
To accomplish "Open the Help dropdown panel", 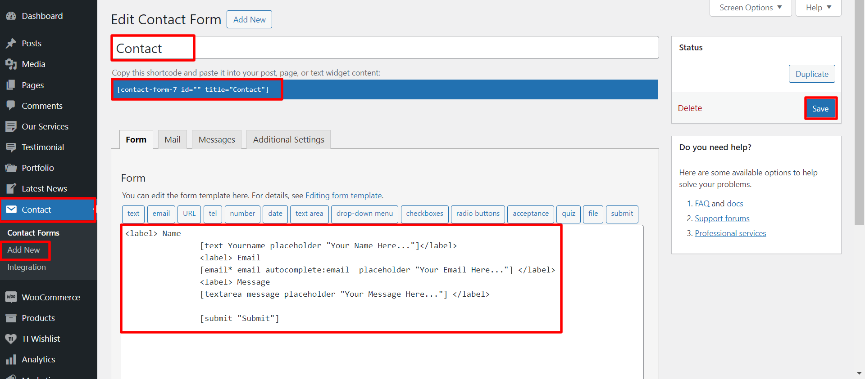I will point(818,8).
